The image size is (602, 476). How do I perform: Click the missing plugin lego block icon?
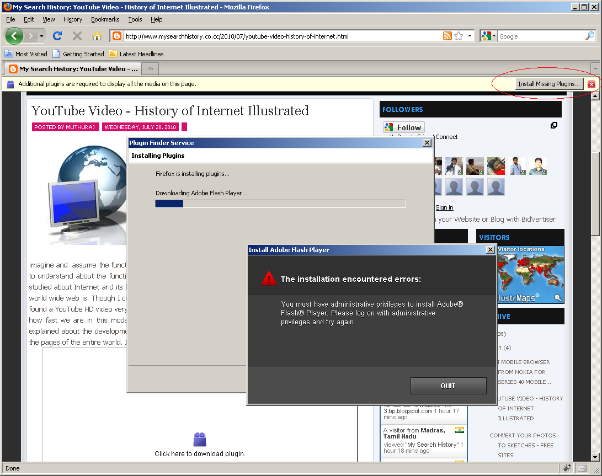click(200, 440)
